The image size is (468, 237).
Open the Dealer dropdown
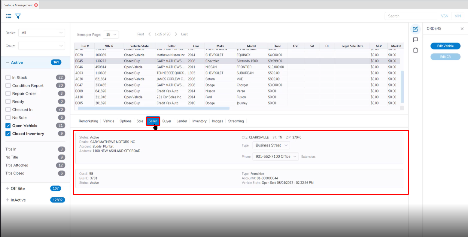pyautogui.click(x=41, y=33)
